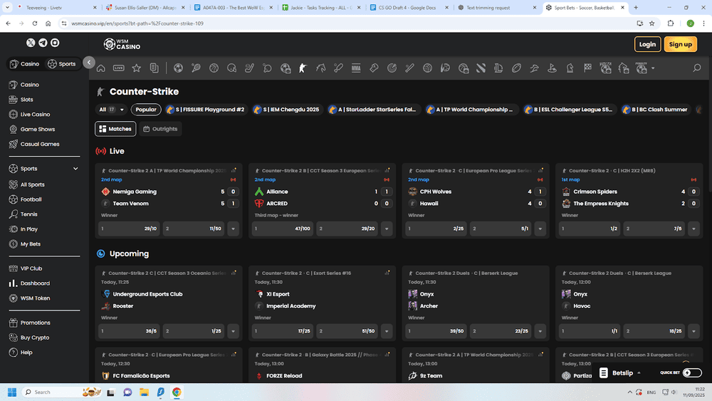Switch to CS GO Draft 4 Google Docs tab
712x401 pixels.
tap(409, 8)
